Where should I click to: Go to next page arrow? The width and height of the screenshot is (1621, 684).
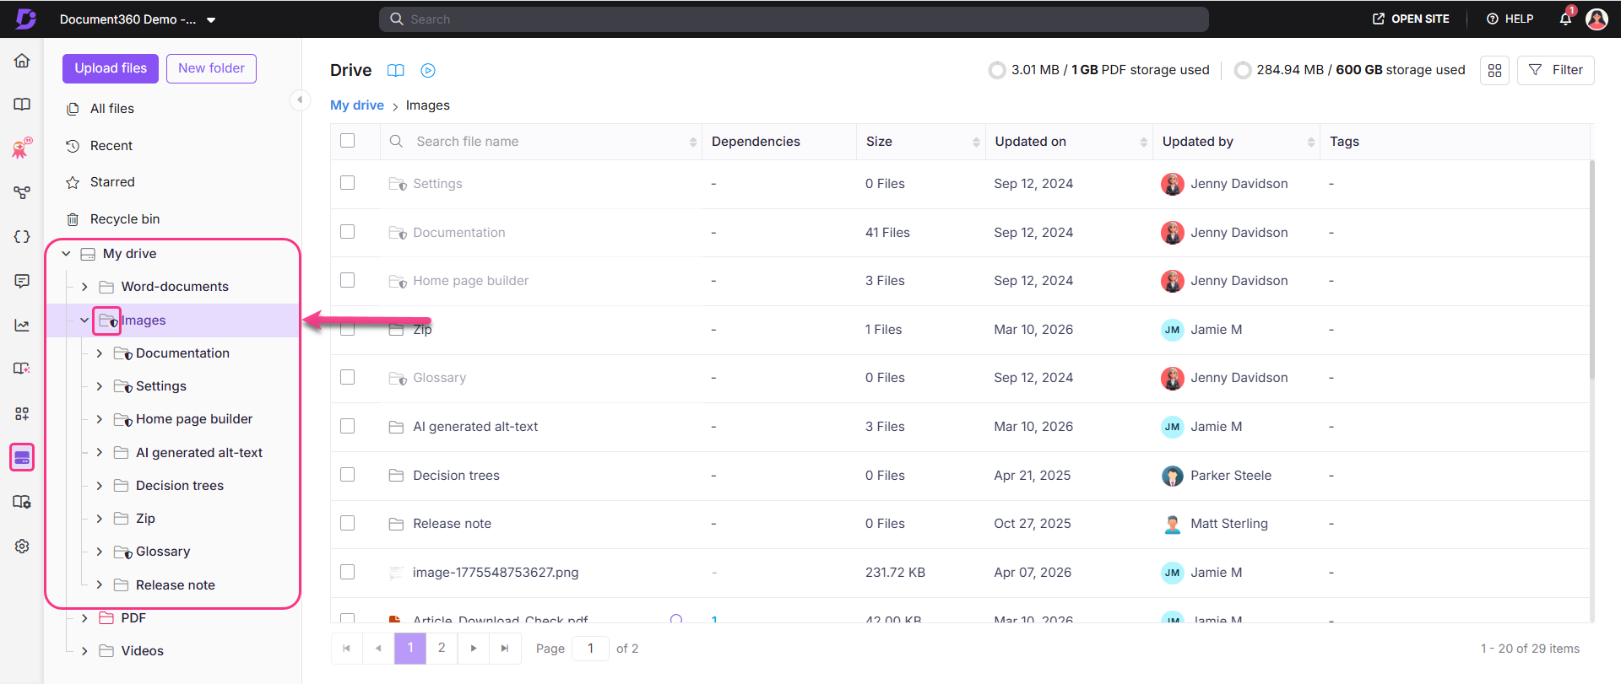pyautogui.click(x=474, y=649)
